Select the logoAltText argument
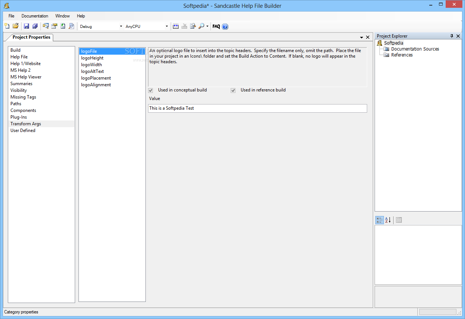Screen dimensions: 465x319 pyautogui.click(x=112, y=71)
